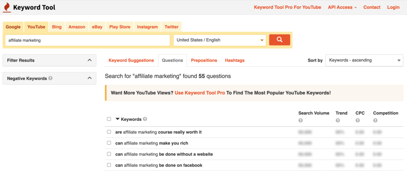
Task: Check 'can affiliate marketing make you rich'
Action: click(109, 143)
